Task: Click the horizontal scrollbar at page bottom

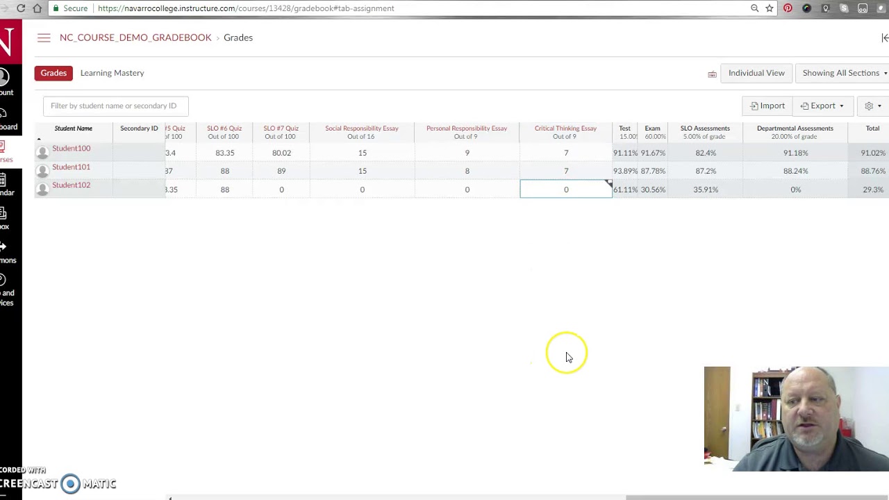Action: coord(757,497)
